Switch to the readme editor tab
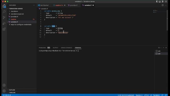The image size is (170, 96). 59,5
